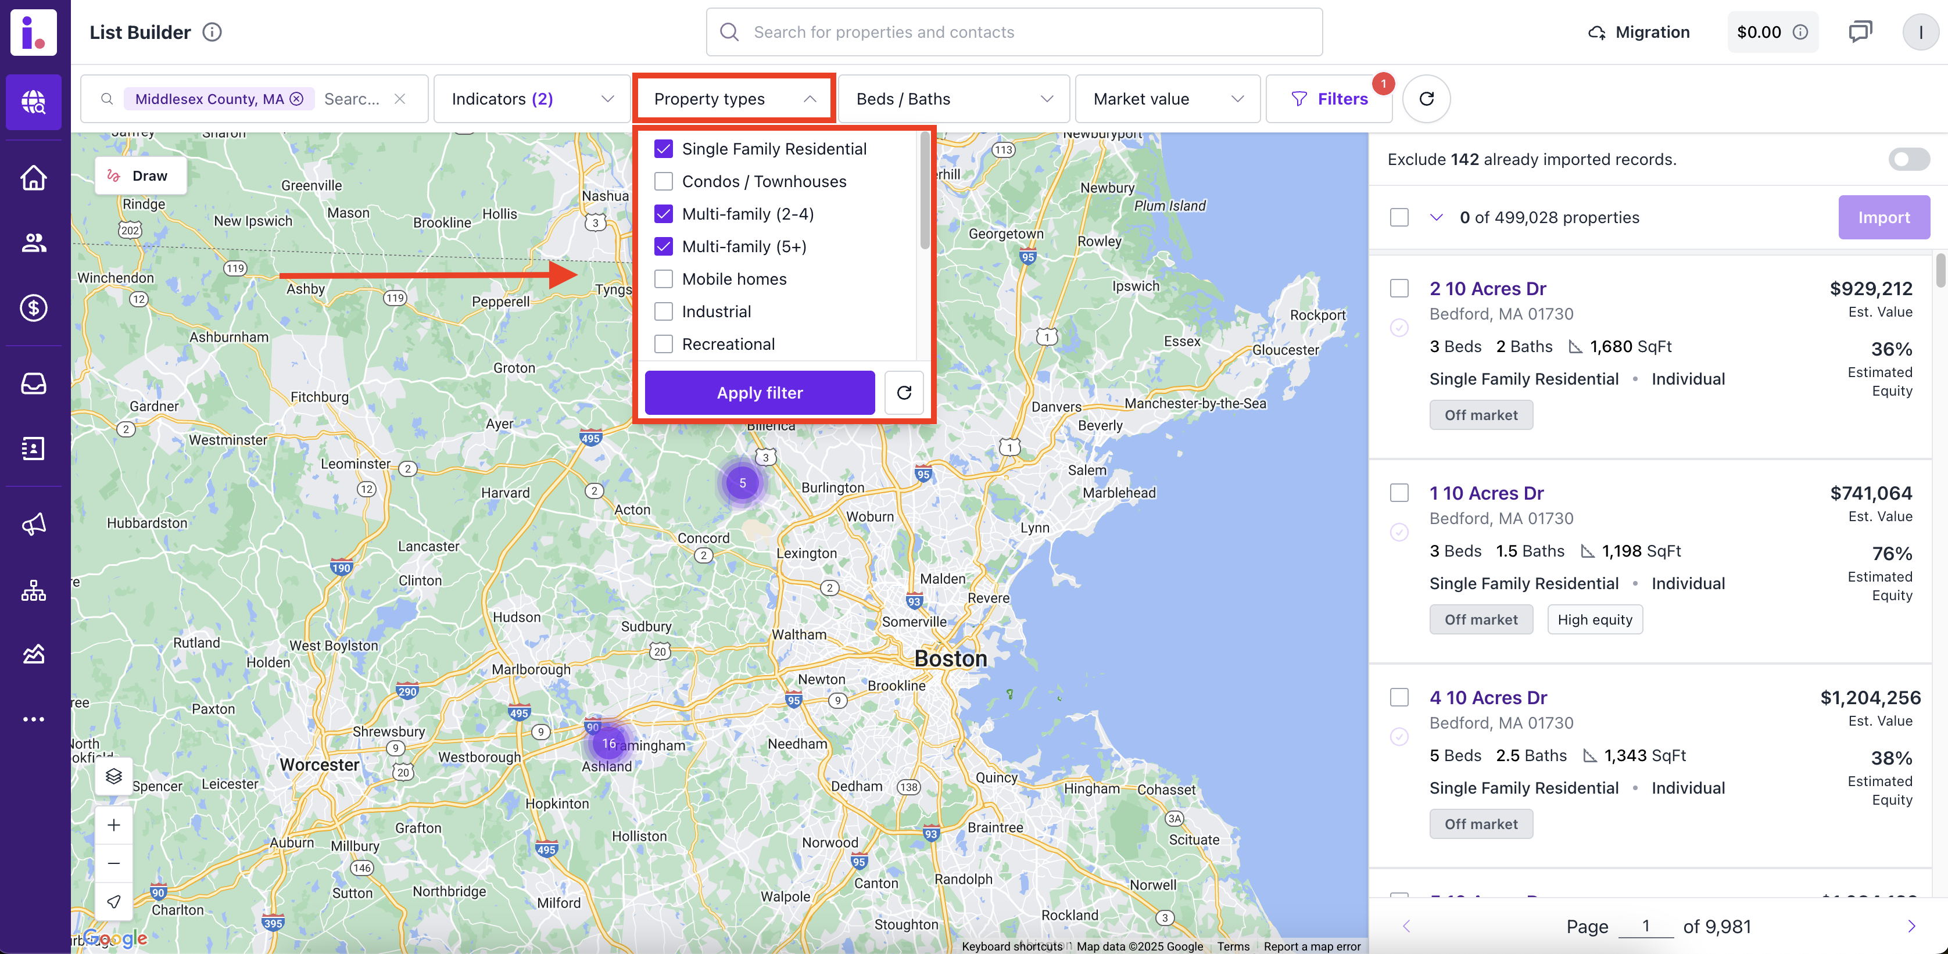Open the three dots more menu in sidebar
This screenshot has width=1948, height=954.
pos(33,719)
